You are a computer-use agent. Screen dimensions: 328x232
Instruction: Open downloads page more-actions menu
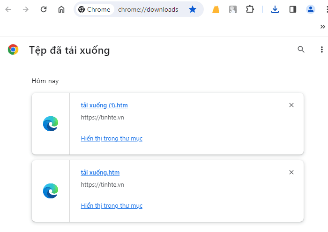[x=322, y=49]
